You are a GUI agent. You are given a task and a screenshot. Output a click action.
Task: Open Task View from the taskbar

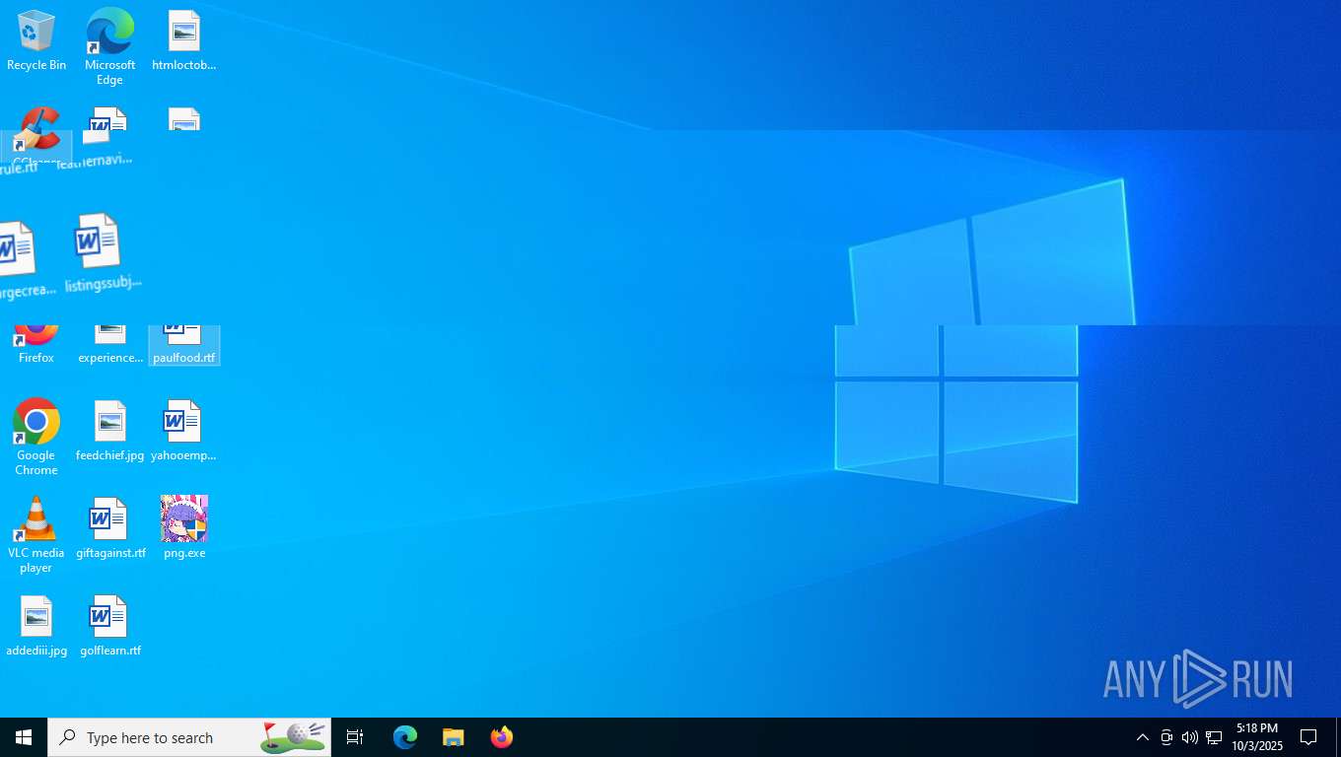pyautogui.click(x=355, y=737)
